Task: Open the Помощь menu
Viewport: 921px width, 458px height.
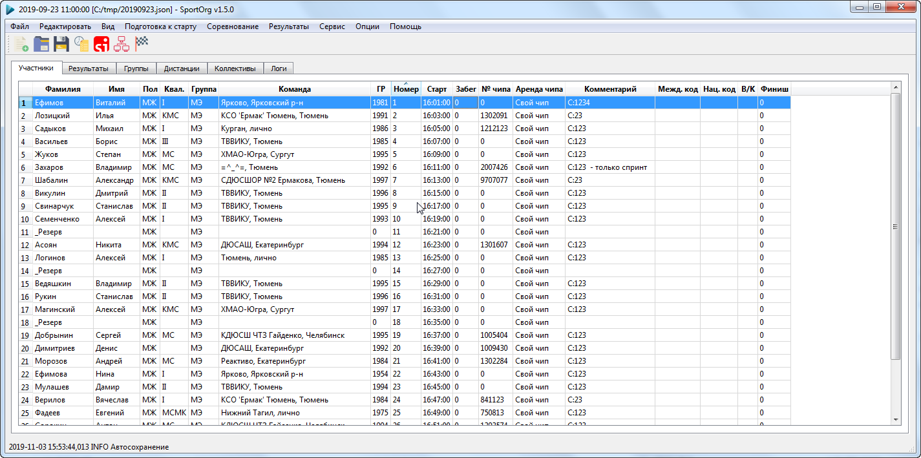Action: tap(406, 26)
